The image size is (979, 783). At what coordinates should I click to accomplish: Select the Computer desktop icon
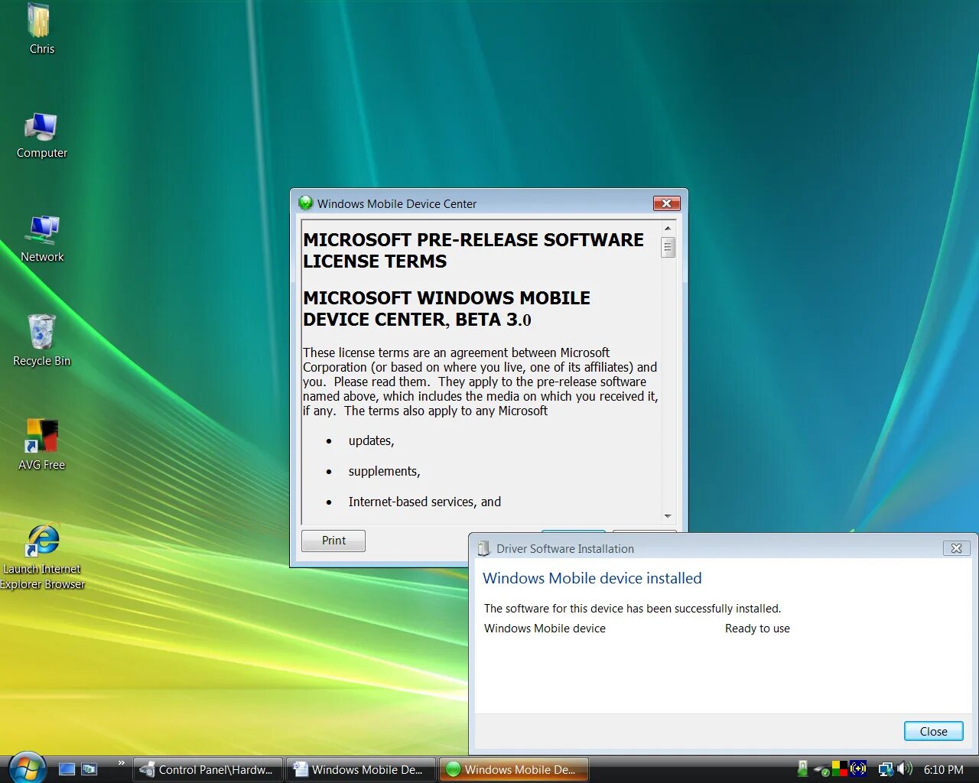41,135
